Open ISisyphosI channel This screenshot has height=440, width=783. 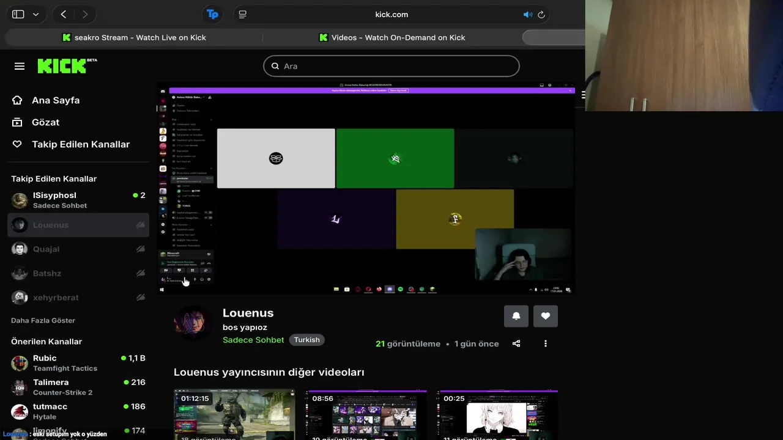pyautogui.click(x=78, y=200)
